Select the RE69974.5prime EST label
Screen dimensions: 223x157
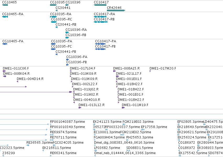[x=63, y=132]
